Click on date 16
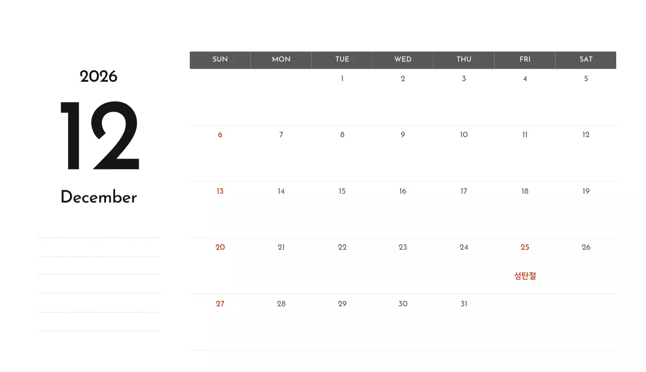 coord(403,191)
